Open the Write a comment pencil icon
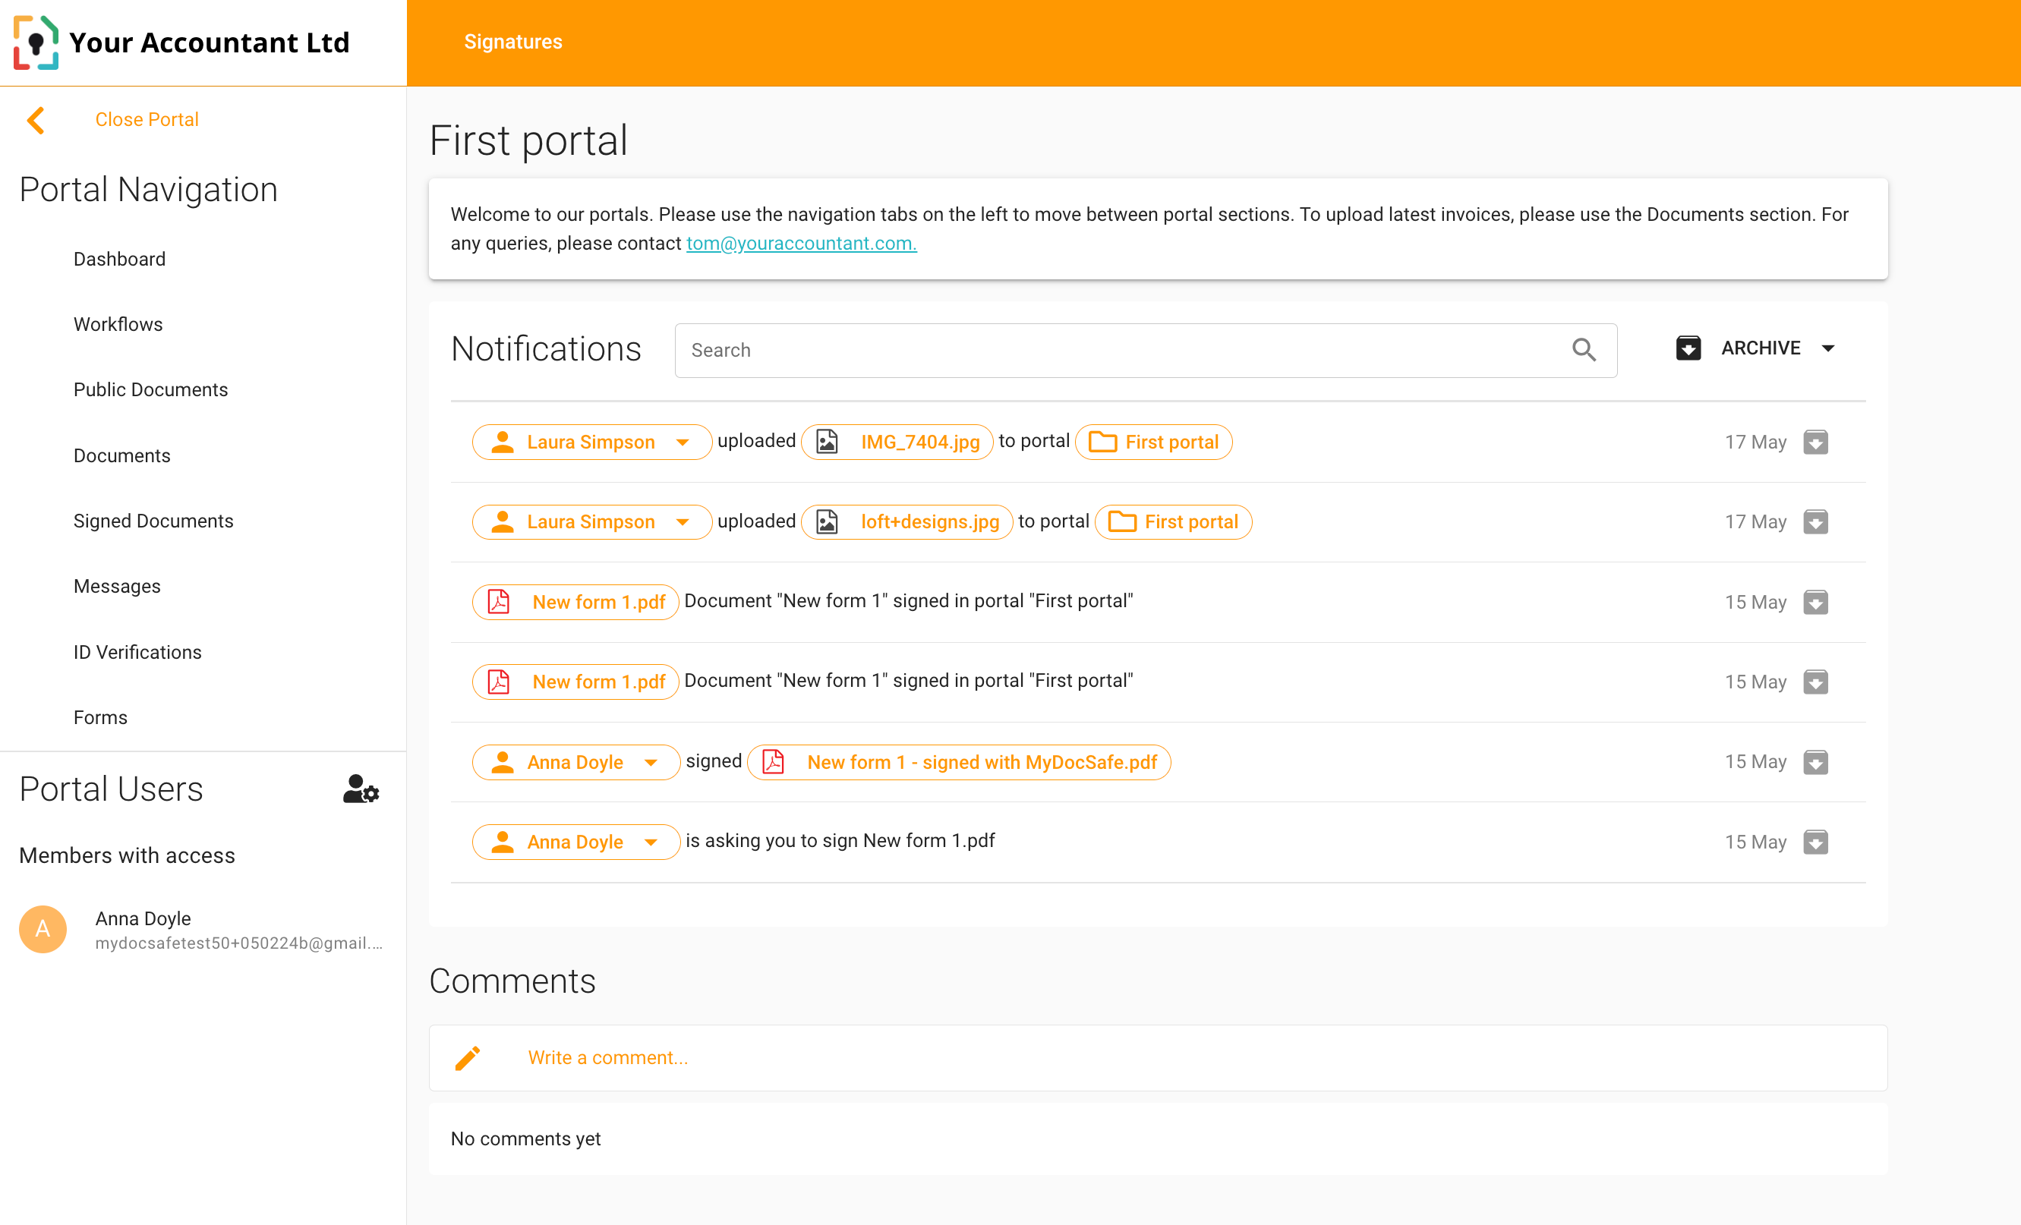The image size is (2021, 1225). point(468,1058)
